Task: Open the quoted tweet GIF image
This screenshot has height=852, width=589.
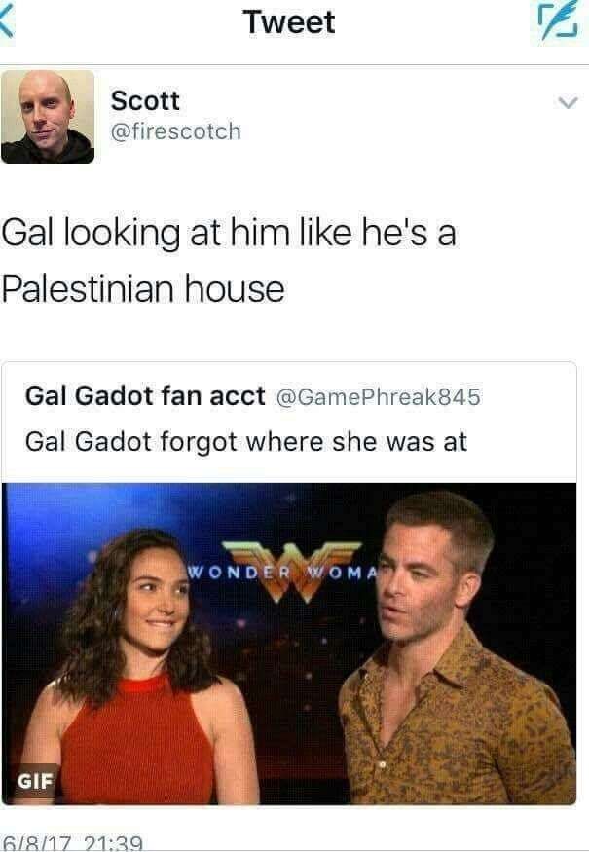Action: [x=289, y=644]
